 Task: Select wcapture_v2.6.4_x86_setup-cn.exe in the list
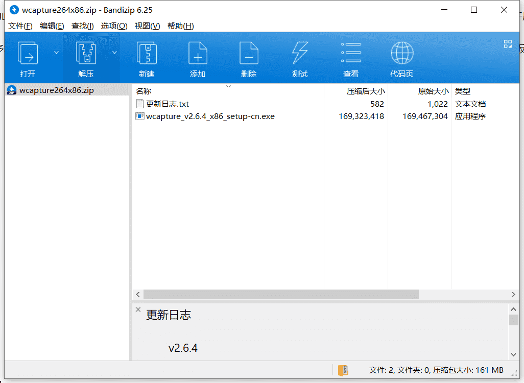tap(210, 116)
